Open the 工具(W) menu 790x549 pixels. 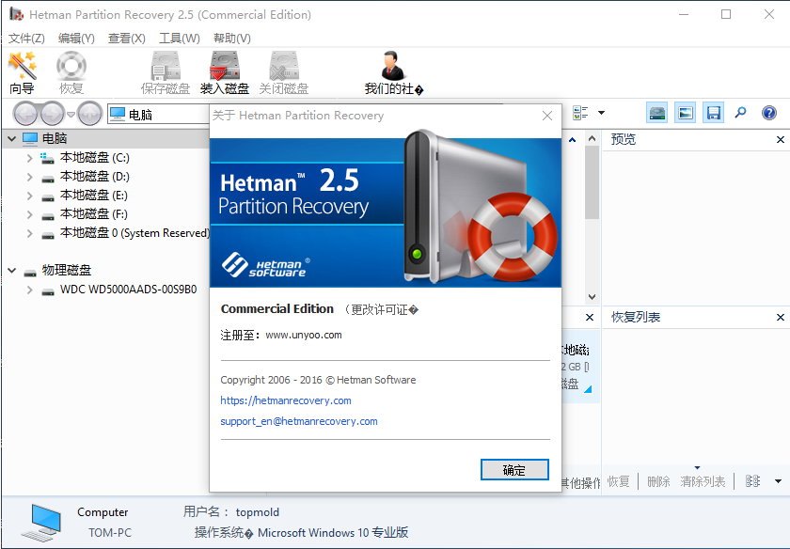click(x=180, y=39)
